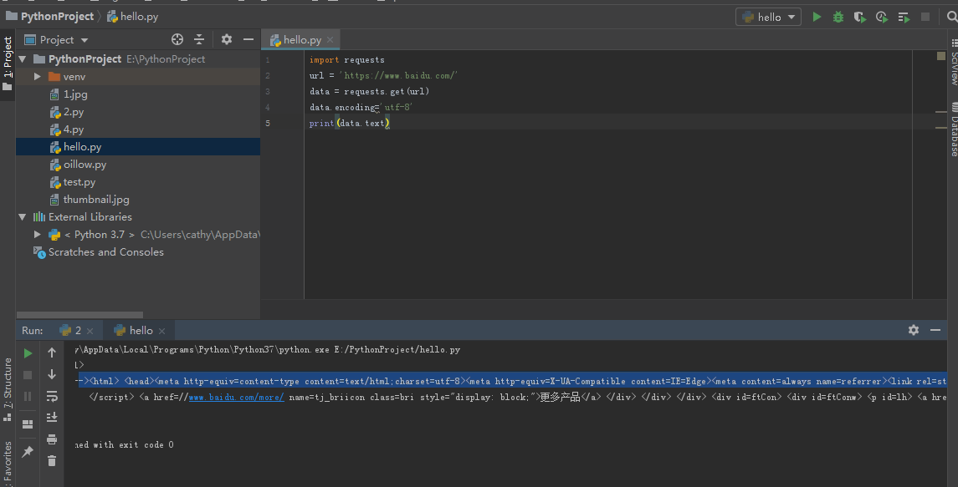This screenshot has height=487, width=958.
Task: Click the concurrency diagram run icon
Action: (x=904, y=17)
